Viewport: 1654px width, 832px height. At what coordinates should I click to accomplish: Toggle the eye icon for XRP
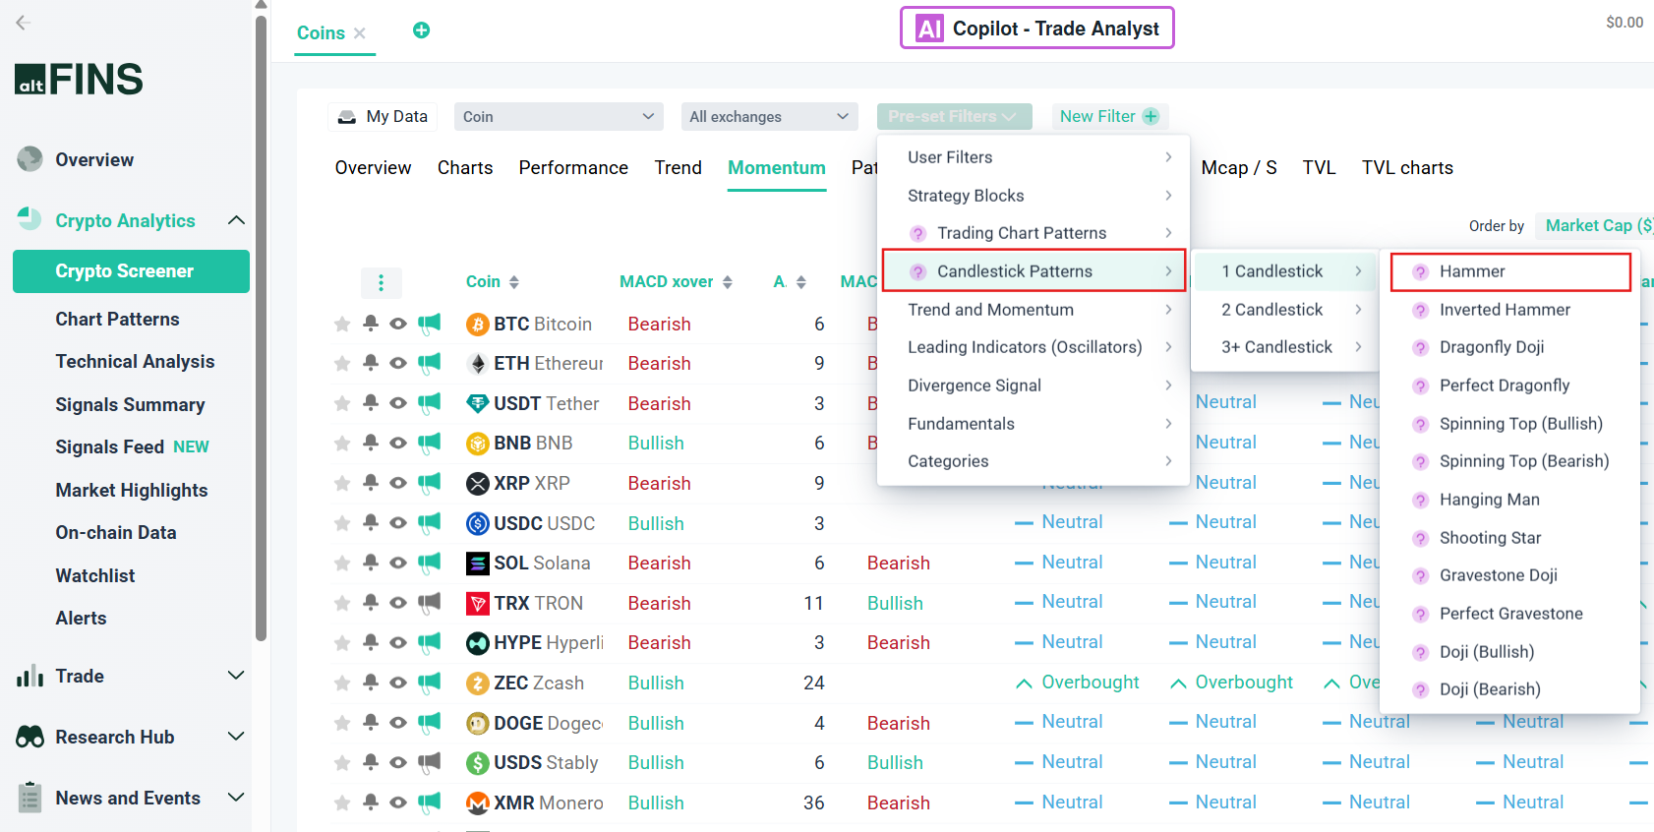(x=398, y=483)
